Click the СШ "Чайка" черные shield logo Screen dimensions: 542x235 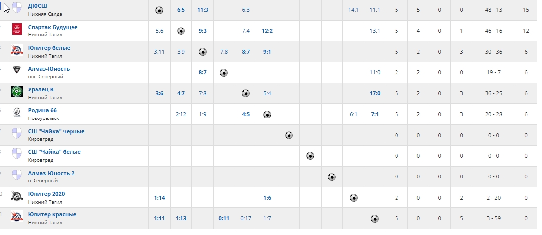coord(17,134)
